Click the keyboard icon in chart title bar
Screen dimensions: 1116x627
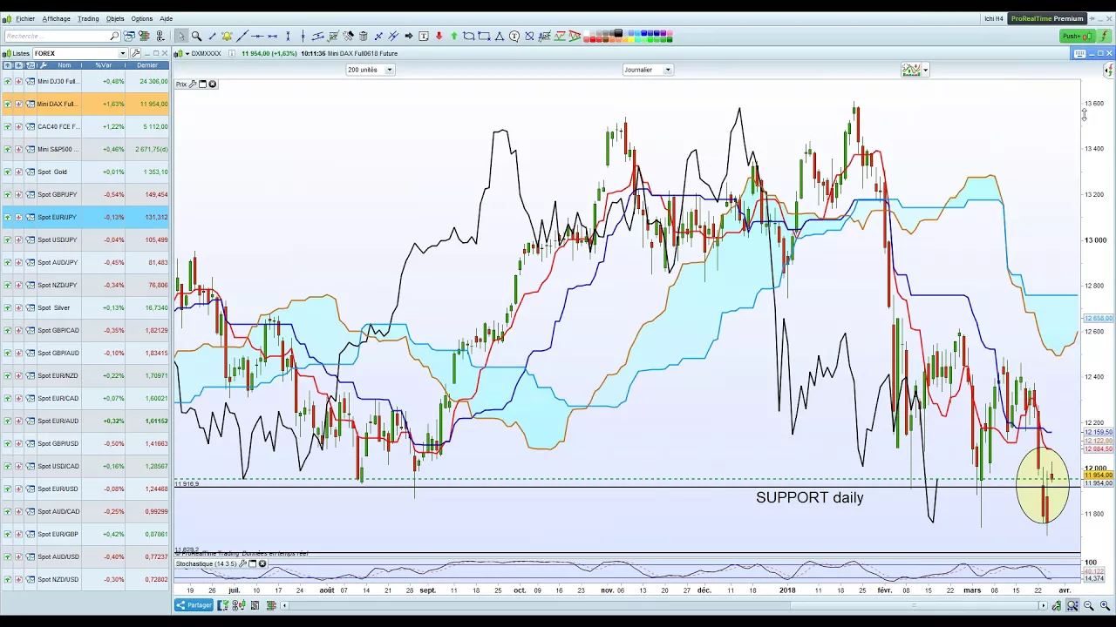[x=1079, y=53]
